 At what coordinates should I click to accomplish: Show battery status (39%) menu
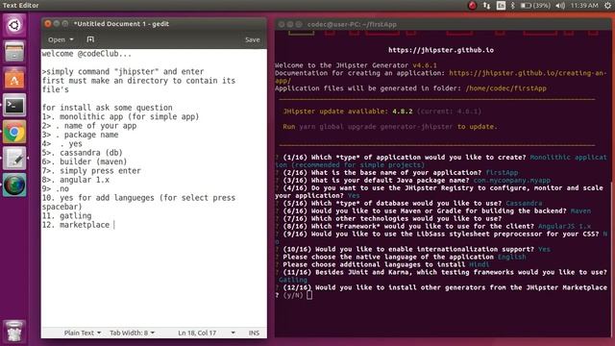(535, 6)
